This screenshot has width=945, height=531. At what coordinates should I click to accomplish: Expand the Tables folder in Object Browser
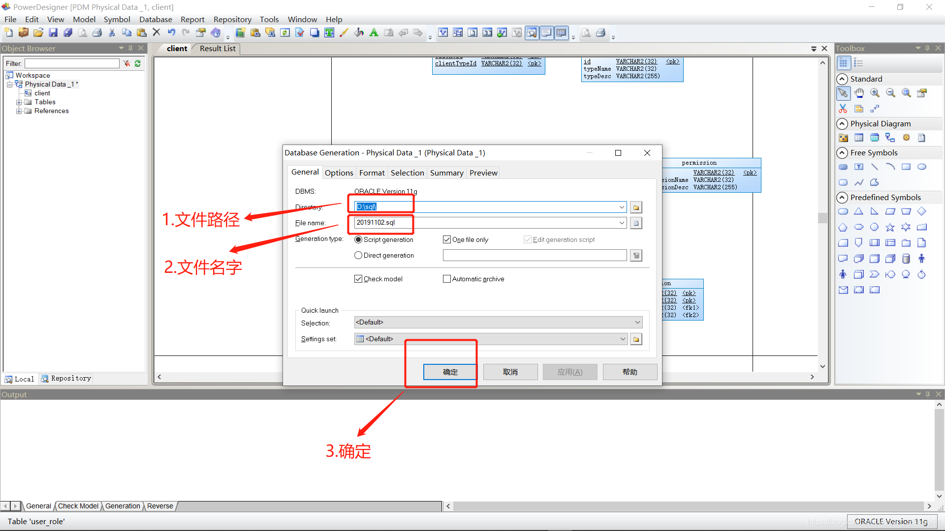coord(19,102)
